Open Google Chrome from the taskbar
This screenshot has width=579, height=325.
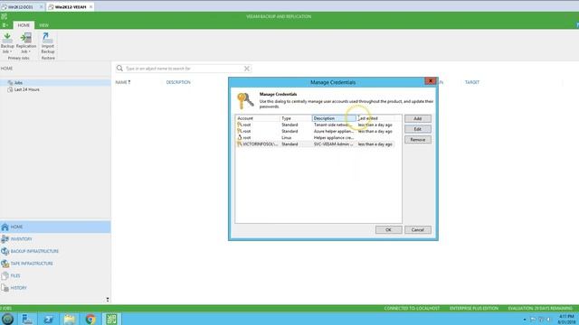[90, 319]
